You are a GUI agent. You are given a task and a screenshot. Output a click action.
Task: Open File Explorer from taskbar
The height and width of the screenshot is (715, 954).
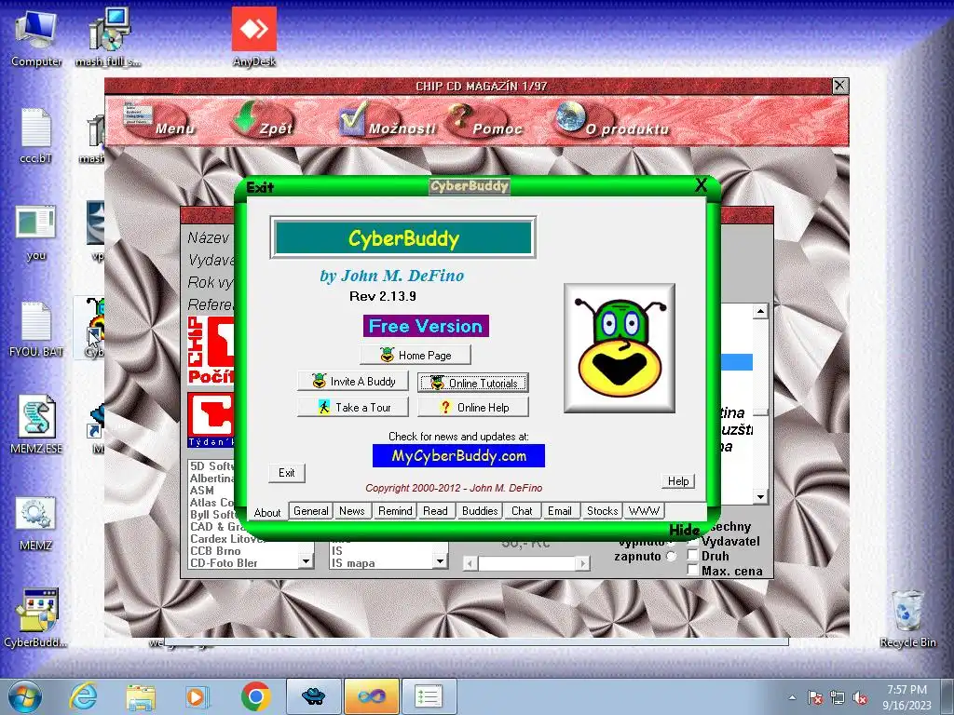(141, 696)
